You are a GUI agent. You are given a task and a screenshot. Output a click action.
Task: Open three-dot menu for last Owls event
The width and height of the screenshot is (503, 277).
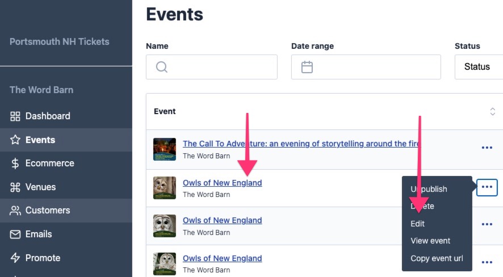tap(487, 262)
